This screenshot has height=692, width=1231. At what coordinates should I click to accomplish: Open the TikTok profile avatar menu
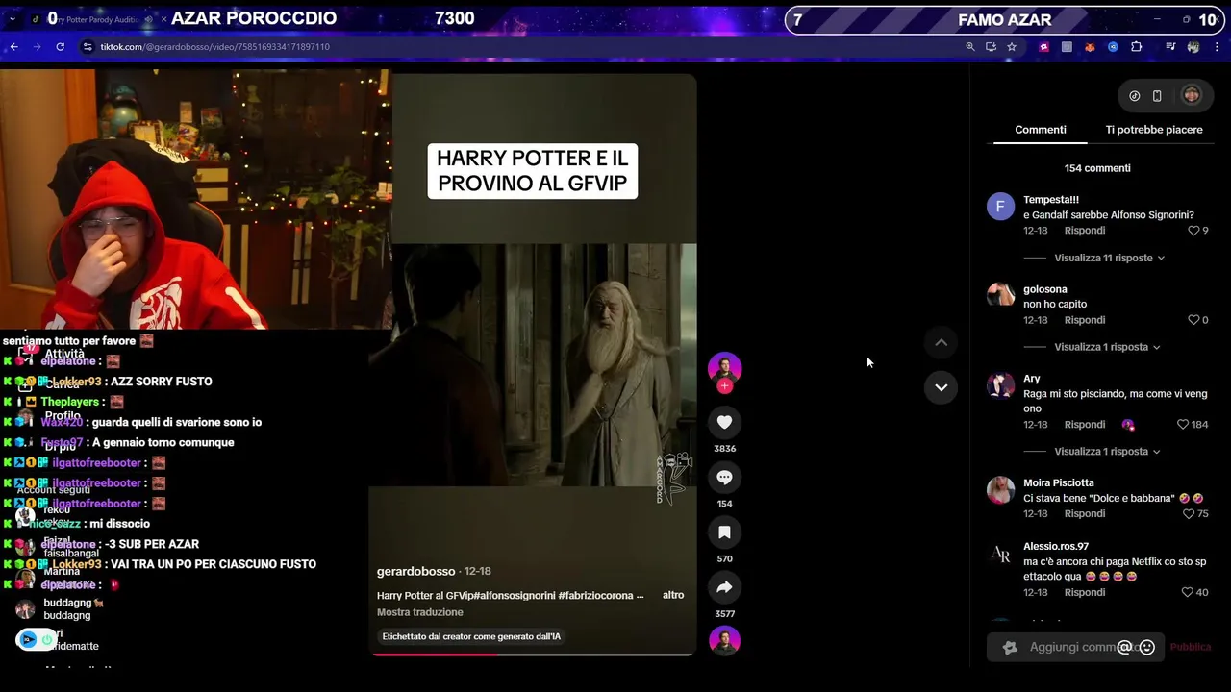1192,95
